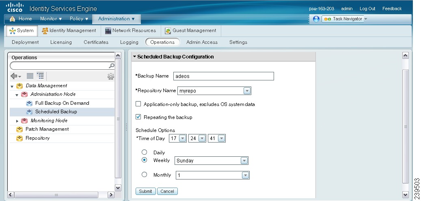Open the Task Navigator dropdown arrow

(365, 19)
